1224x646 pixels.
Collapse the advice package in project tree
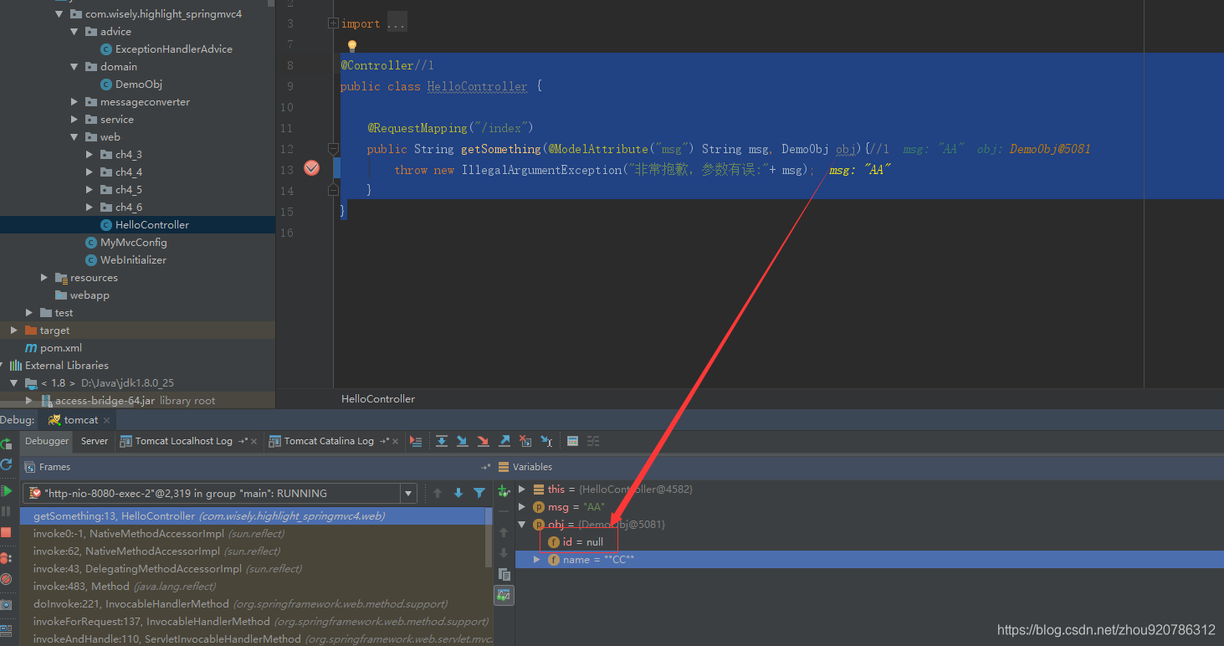tap(74, 31)
